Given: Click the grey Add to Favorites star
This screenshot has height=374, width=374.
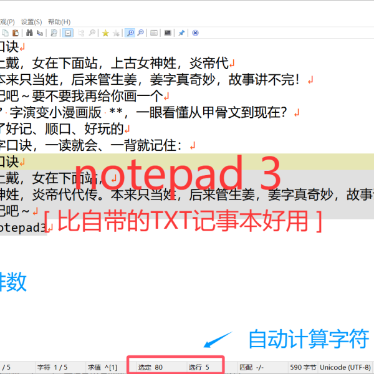Looking at the screenshot, I should pos(116,33).
